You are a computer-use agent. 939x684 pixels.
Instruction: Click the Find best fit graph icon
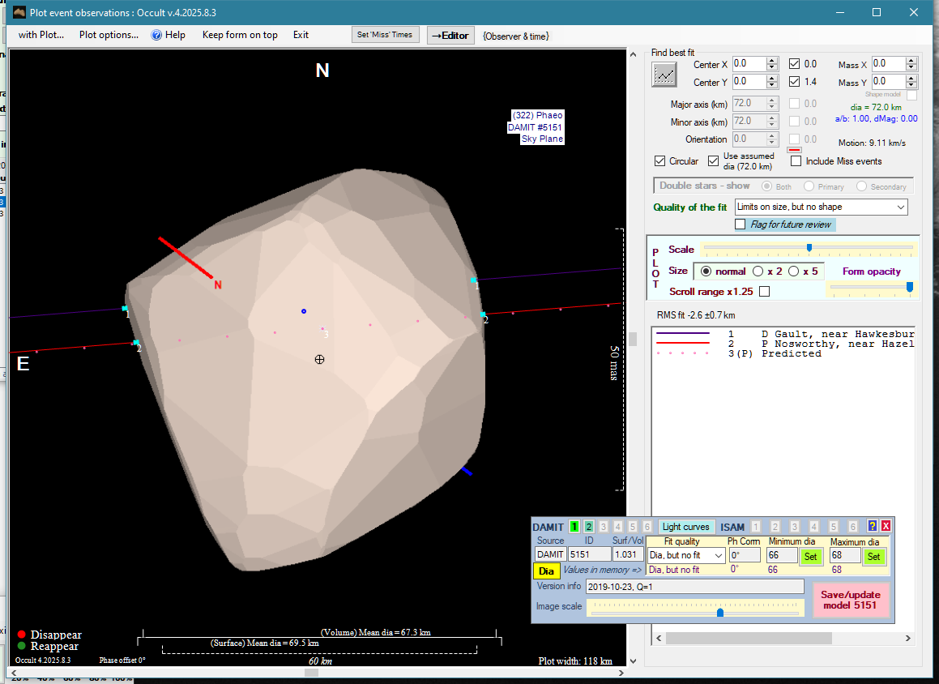click(x=664, y=75)
